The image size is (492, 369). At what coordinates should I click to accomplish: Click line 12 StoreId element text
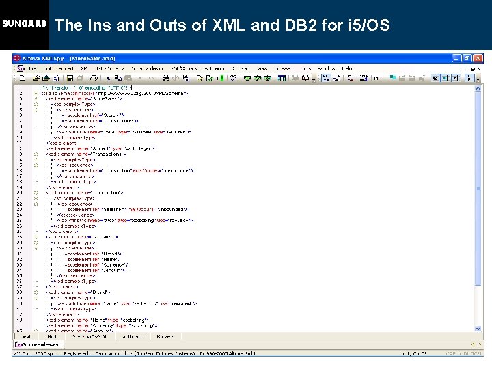point(101,148)
